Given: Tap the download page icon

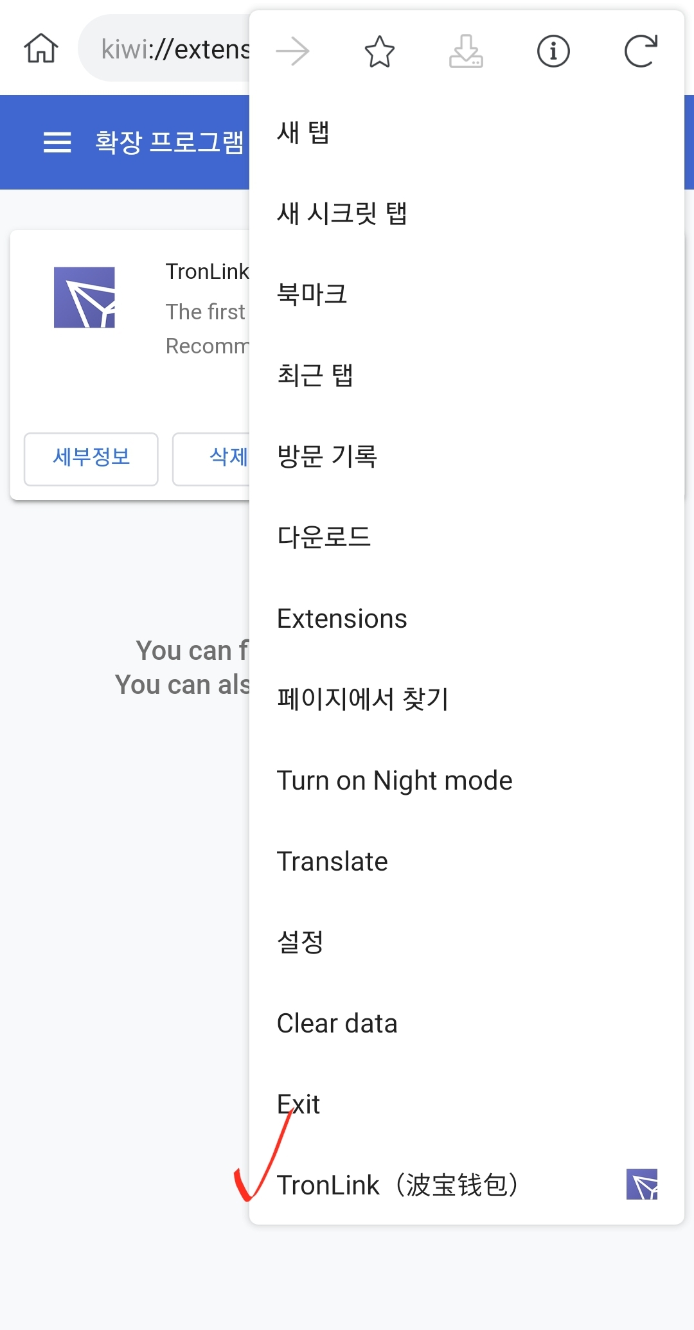Looking at the screenshot, I should tap(466, 51).
